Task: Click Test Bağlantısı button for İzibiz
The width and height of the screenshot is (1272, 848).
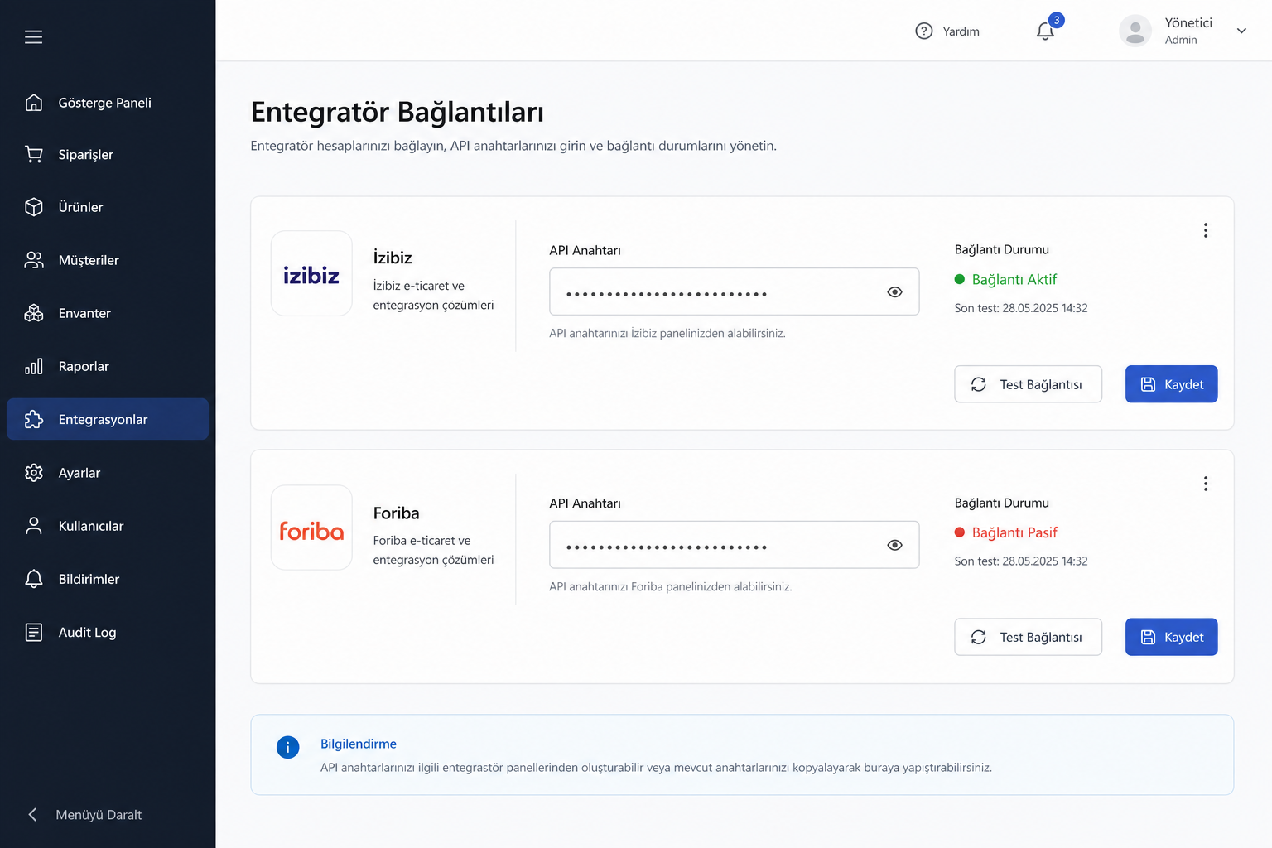Action: click(x=1028, y=384)
